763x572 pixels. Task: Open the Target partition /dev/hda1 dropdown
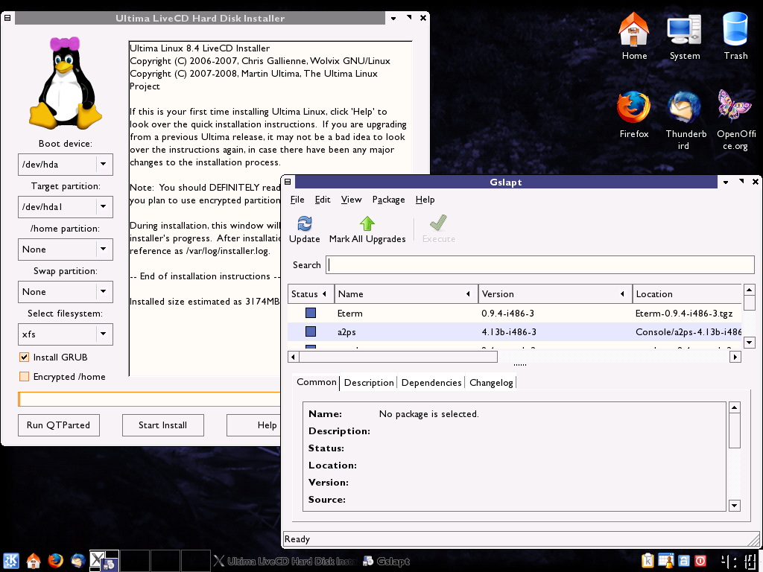pos(66,207)
